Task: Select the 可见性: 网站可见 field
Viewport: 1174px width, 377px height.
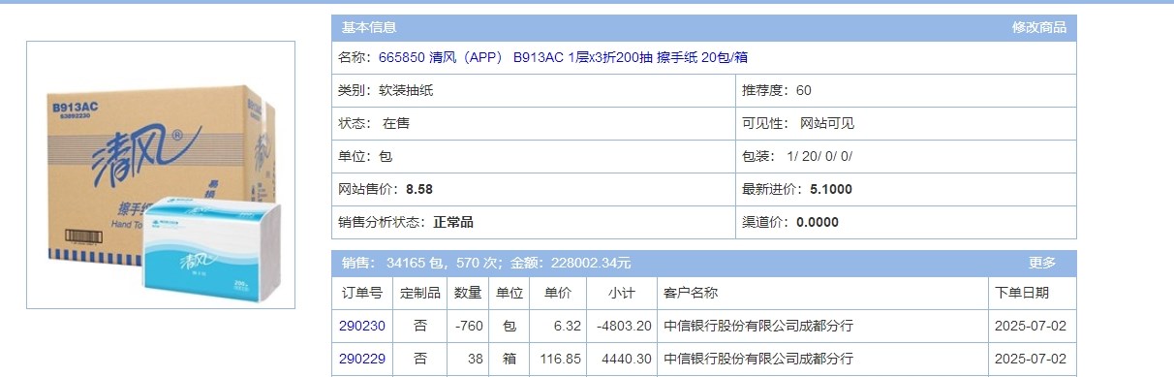Action: pyautogui.click(x=906, y=123)
